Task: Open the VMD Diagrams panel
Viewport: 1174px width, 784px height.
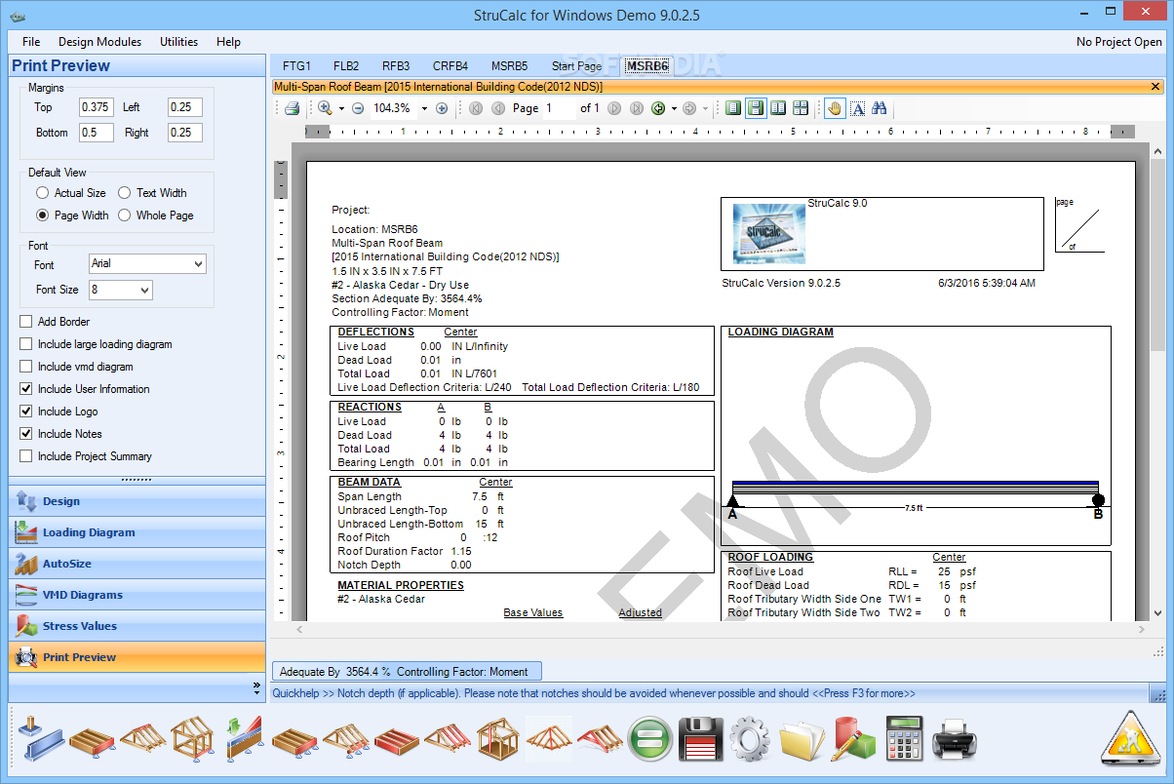Action: click(137, 595)
